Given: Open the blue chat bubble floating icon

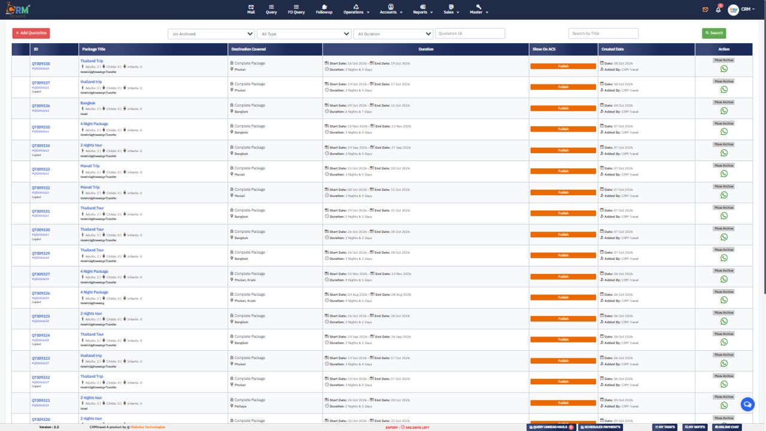Looking at the screenshot, I should [747, 404].
